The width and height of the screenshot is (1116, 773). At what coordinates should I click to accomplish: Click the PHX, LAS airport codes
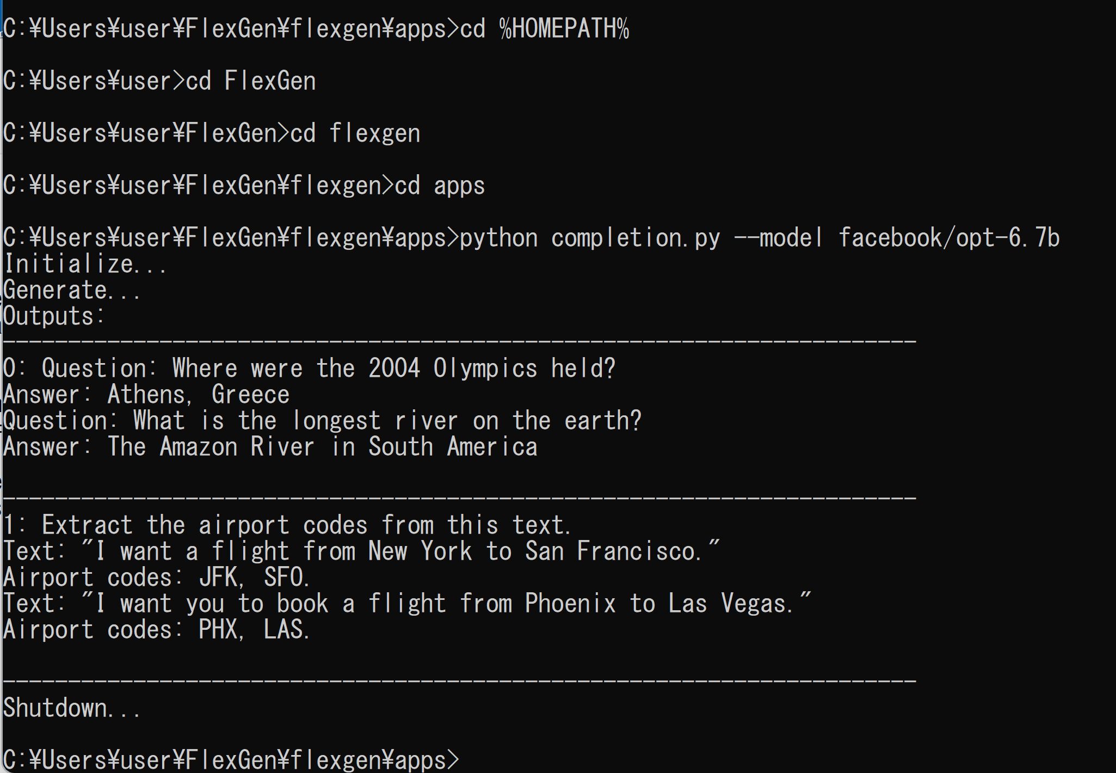[x=254, y=630]
